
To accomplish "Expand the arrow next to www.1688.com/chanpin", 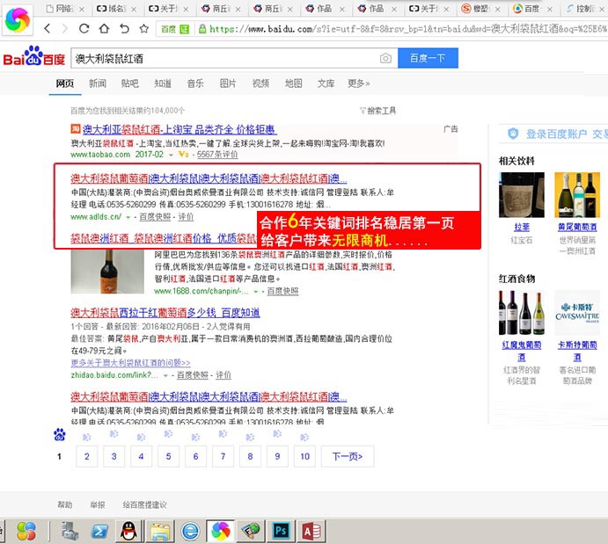I will 255,292.
